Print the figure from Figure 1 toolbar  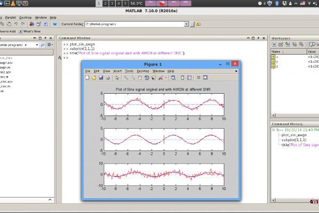coord(108,78)
